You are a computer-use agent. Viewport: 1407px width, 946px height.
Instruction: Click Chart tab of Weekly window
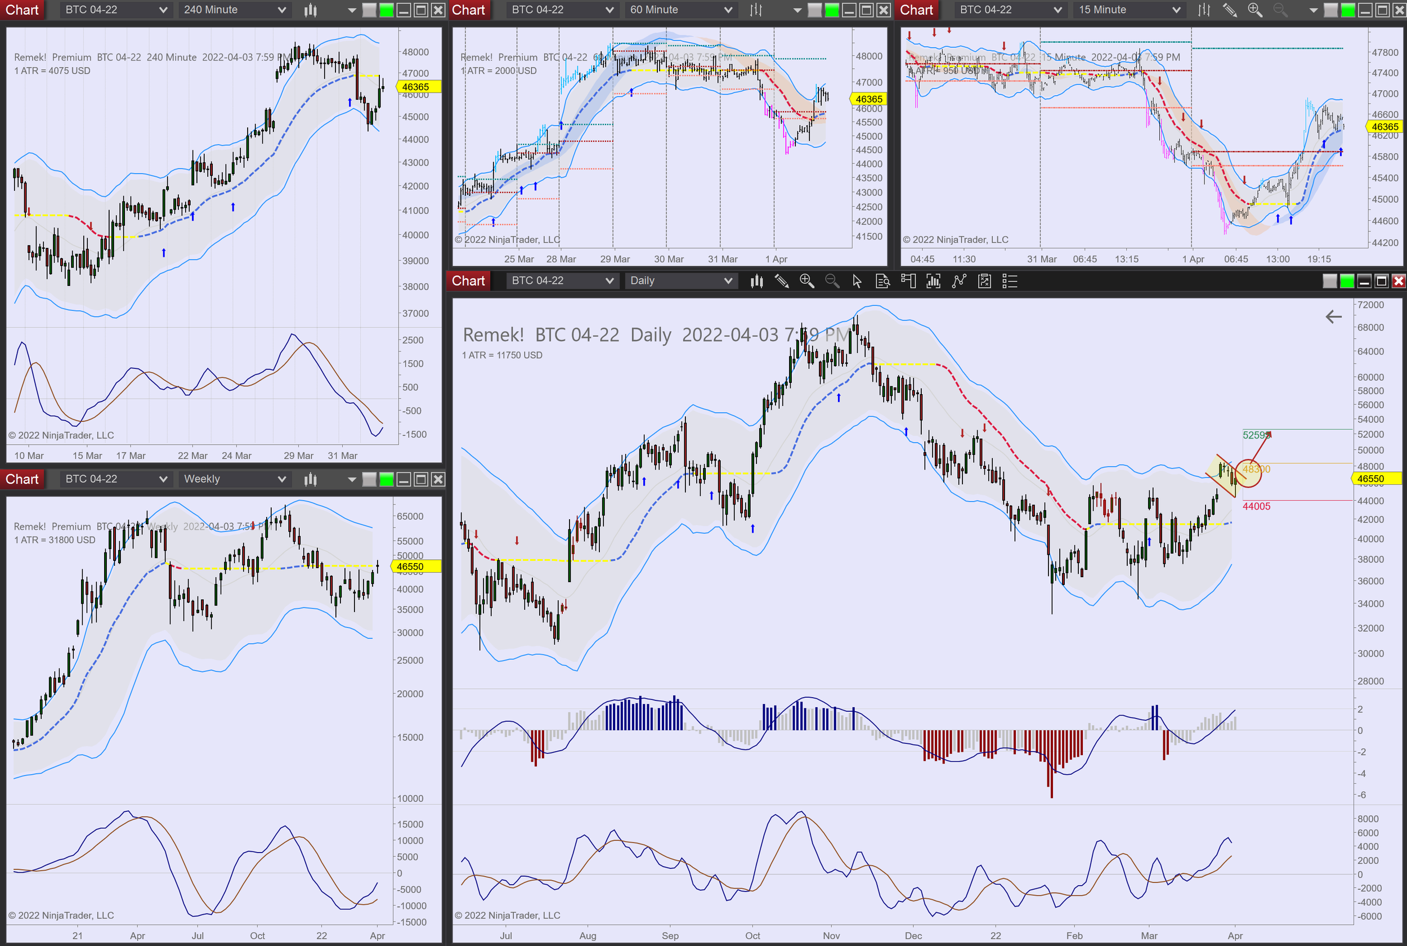pos(23,480)
